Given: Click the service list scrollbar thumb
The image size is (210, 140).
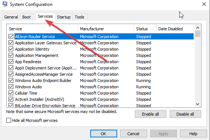Looking at the screenshot, I should point(197,34).
